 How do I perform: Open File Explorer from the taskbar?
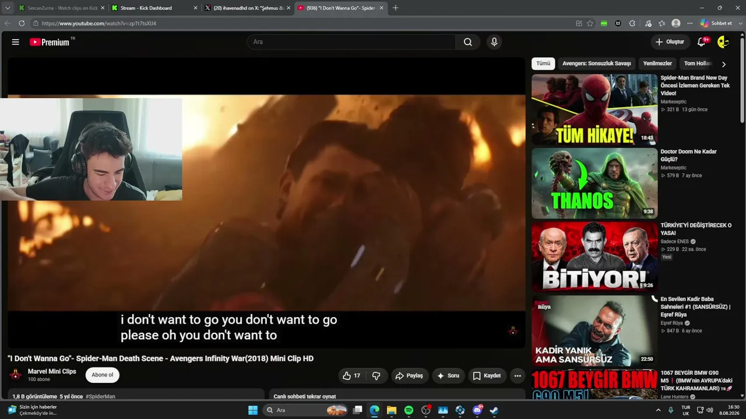392,410
